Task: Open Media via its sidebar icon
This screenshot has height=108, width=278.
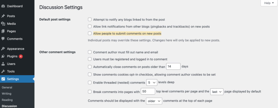Action: pos(3,24)
